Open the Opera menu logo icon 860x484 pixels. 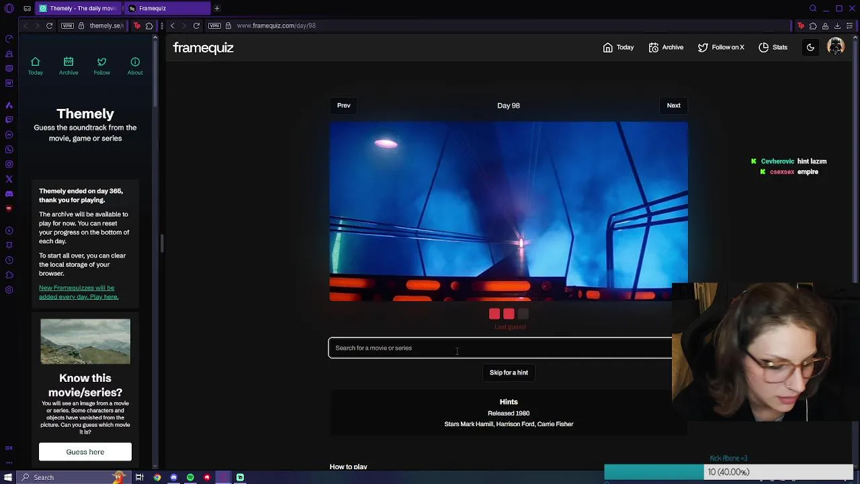[9, 8]
